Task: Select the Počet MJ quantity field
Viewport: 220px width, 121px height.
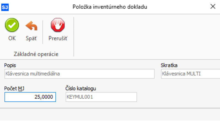Action: point(30,97)
